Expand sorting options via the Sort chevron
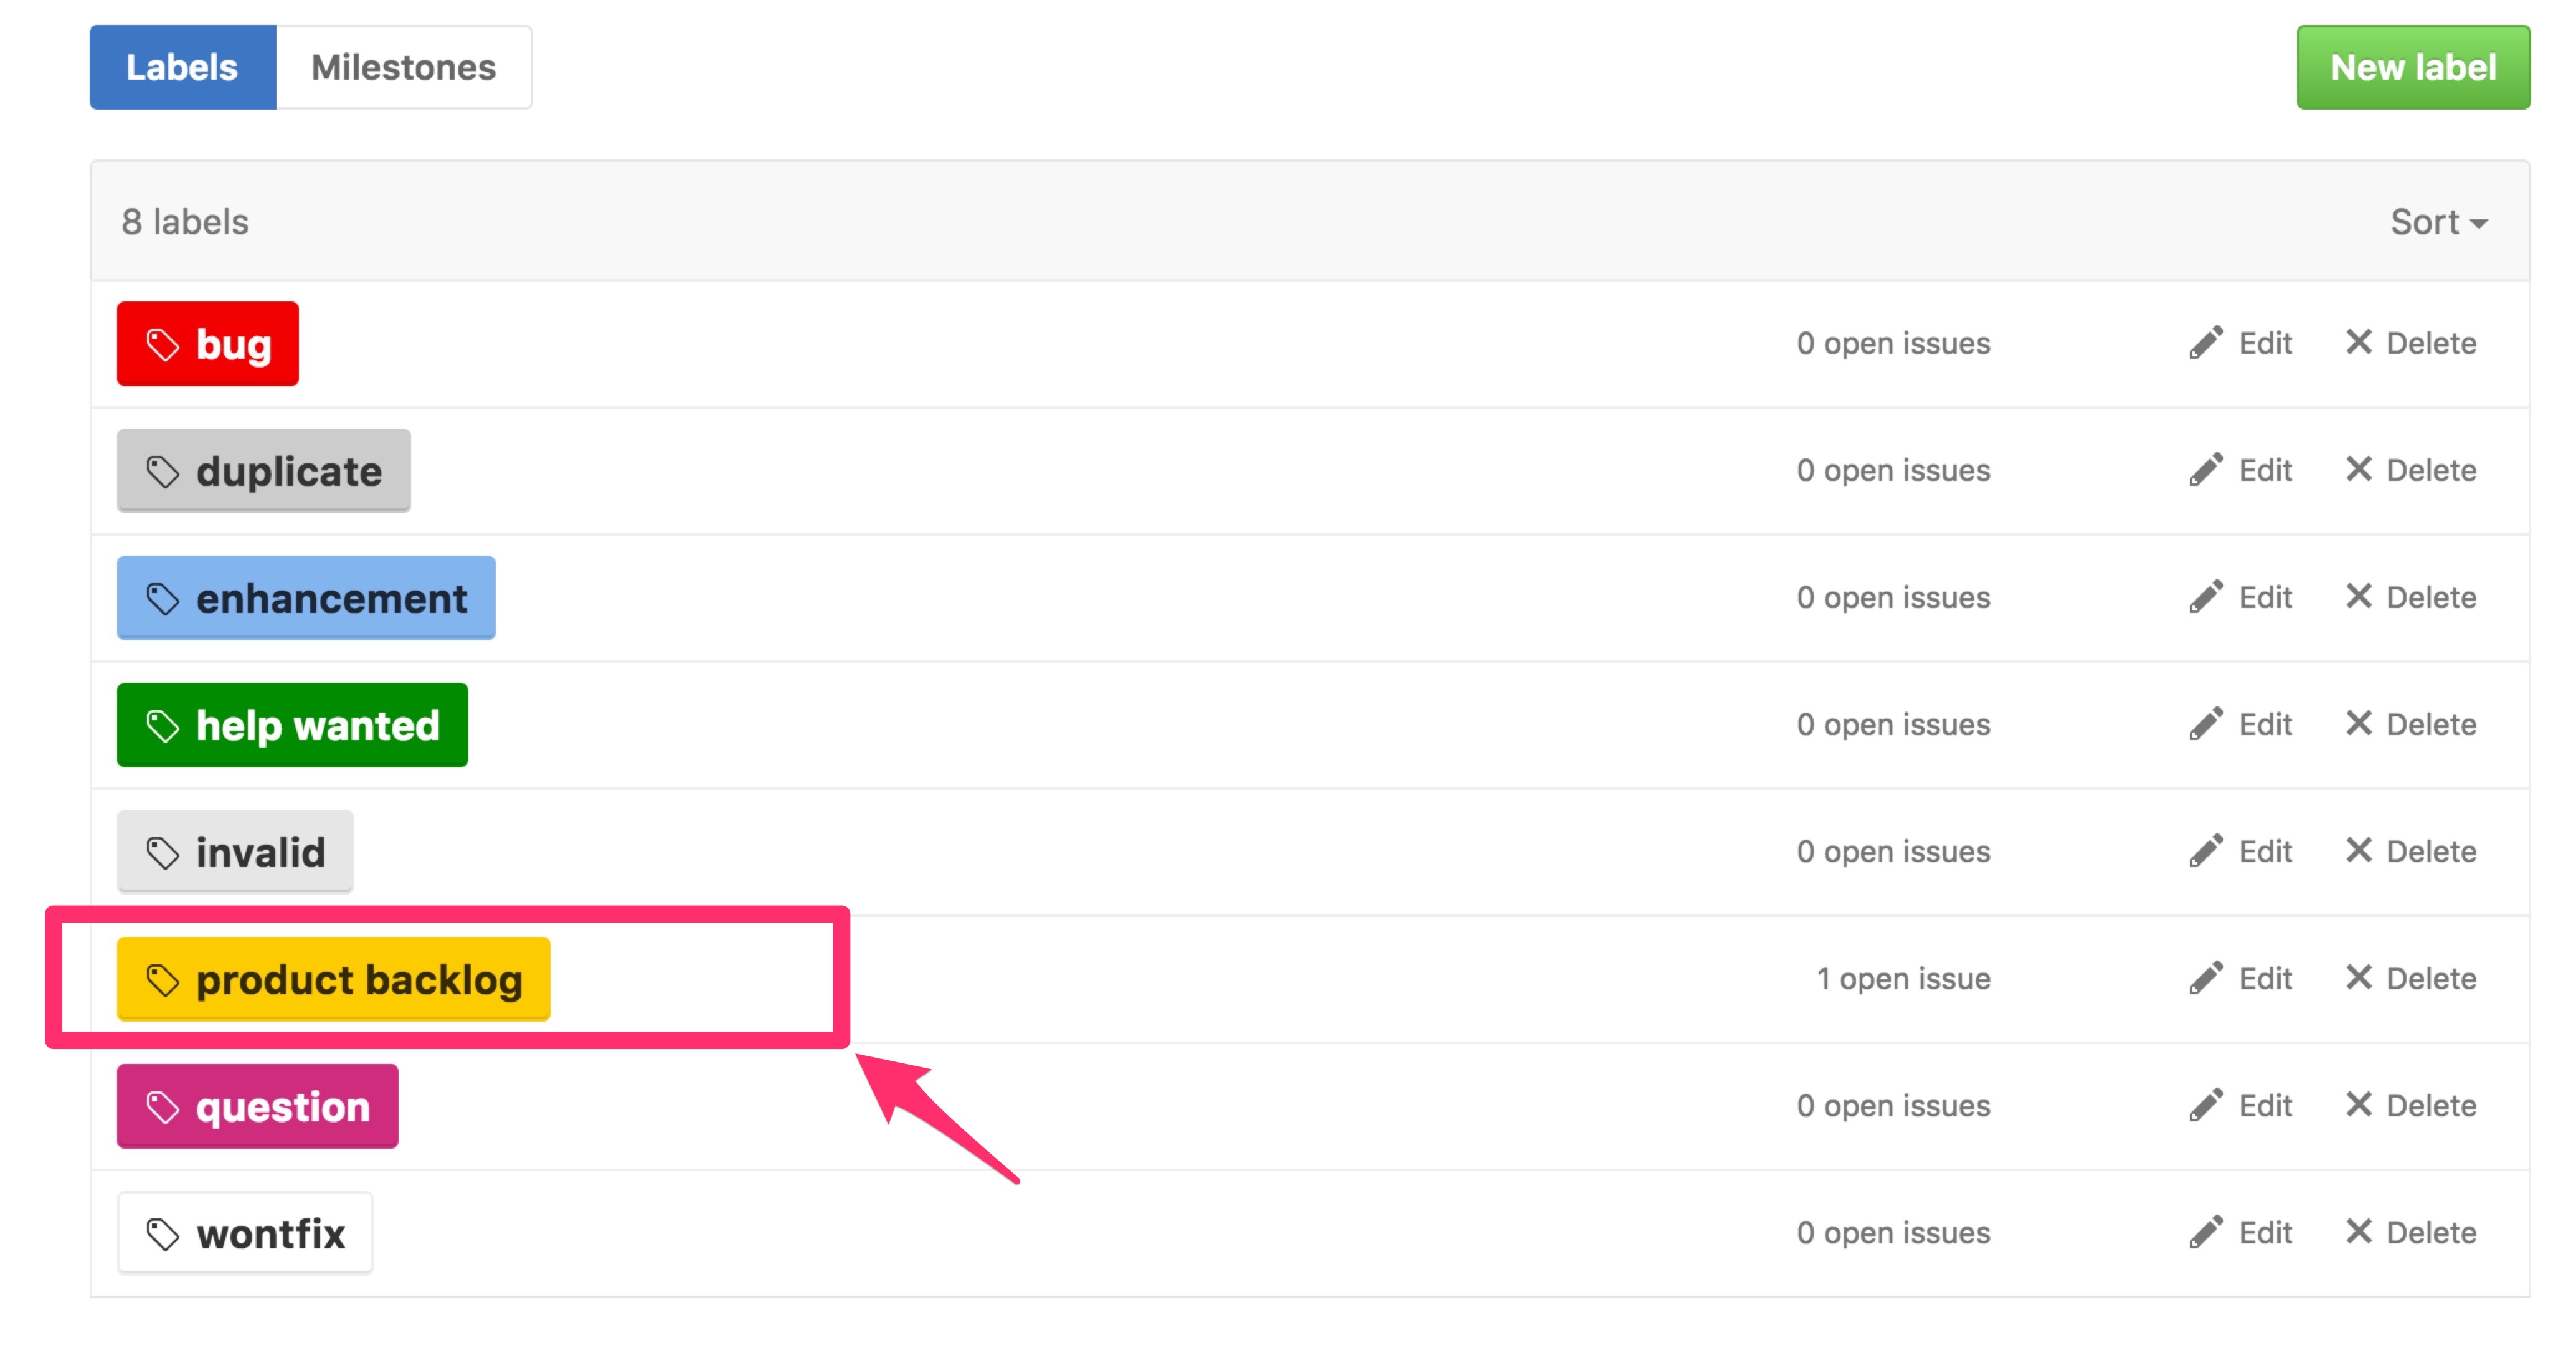Screen dimensions: 2576x1353 2480,225
